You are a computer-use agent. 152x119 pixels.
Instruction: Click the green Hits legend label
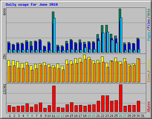tap(149, 12)
